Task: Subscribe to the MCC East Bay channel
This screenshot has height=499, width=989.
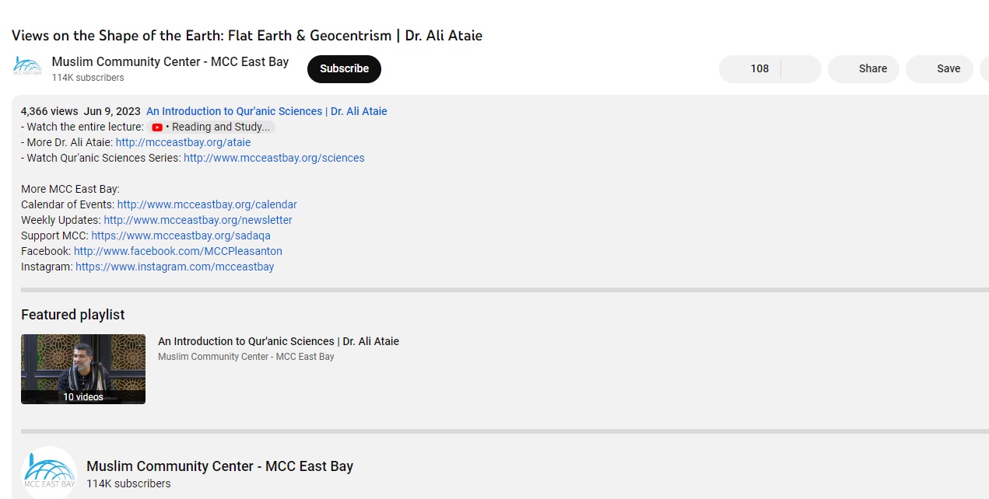Action: (344, 68)
